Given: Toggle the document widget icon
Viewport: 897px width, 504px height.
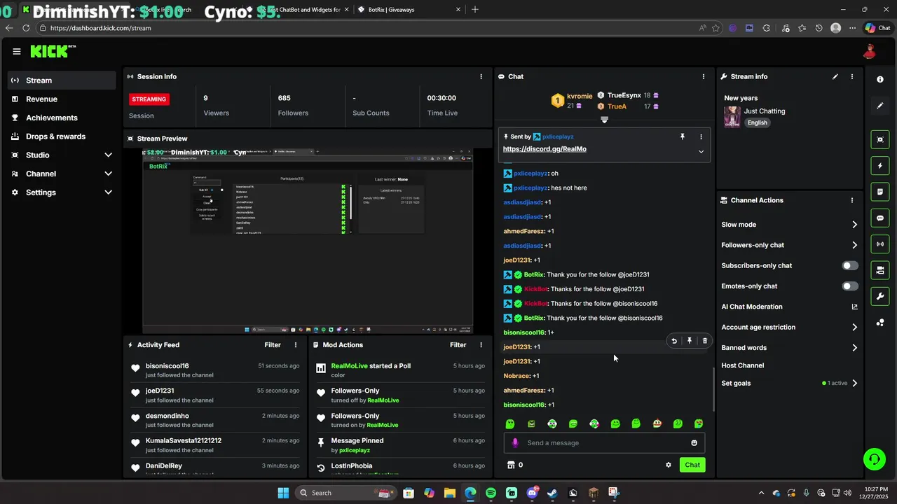Looking at the screenshot, I should (880, 192).
